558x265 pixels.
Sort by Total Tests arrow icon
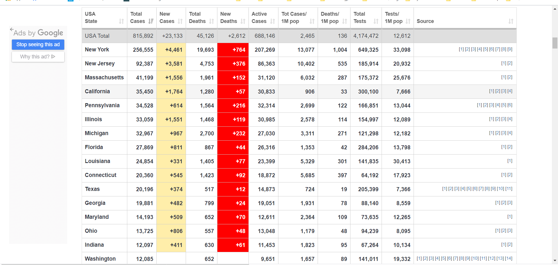point(376,21)
